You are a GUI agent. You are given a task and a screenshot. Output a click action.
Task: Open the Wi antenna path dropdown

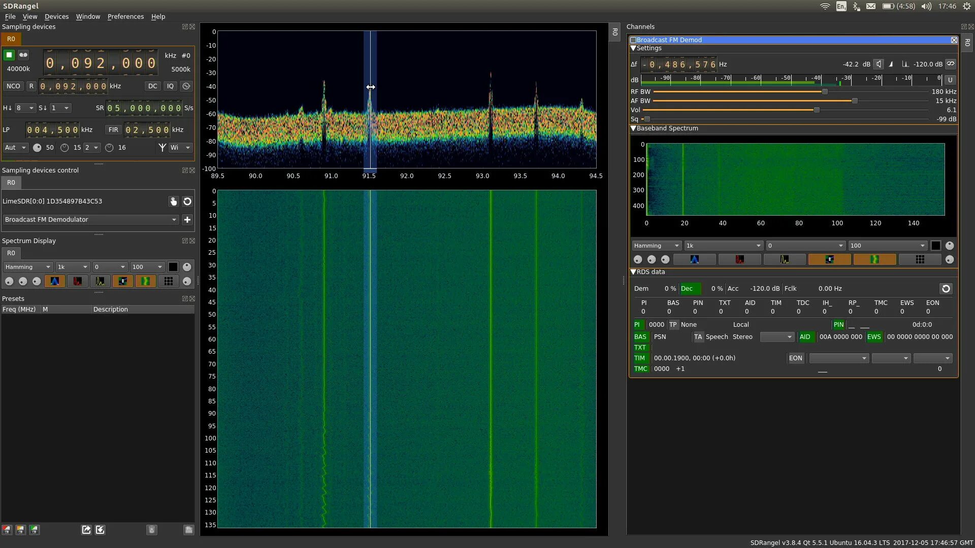pos(180,148)
